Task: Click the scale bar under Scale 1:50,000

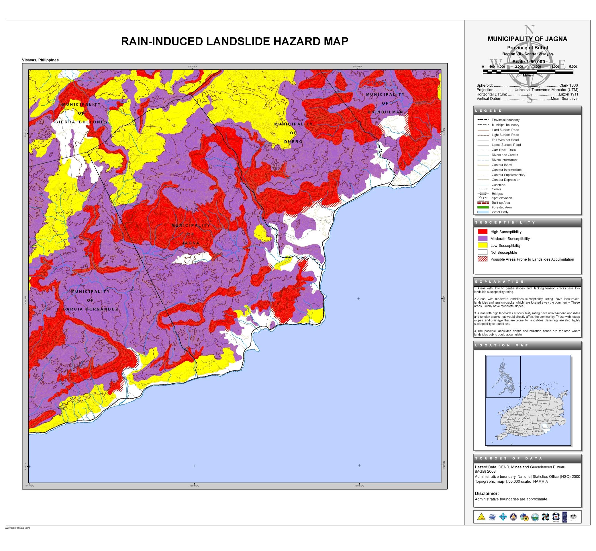Action: click(x=528, y=71)
